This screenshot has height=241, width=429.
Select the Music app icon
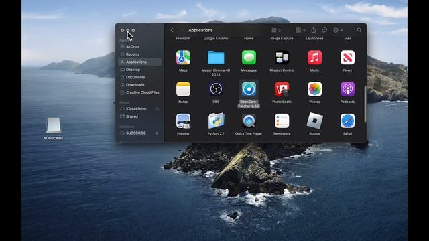[314, 58]
